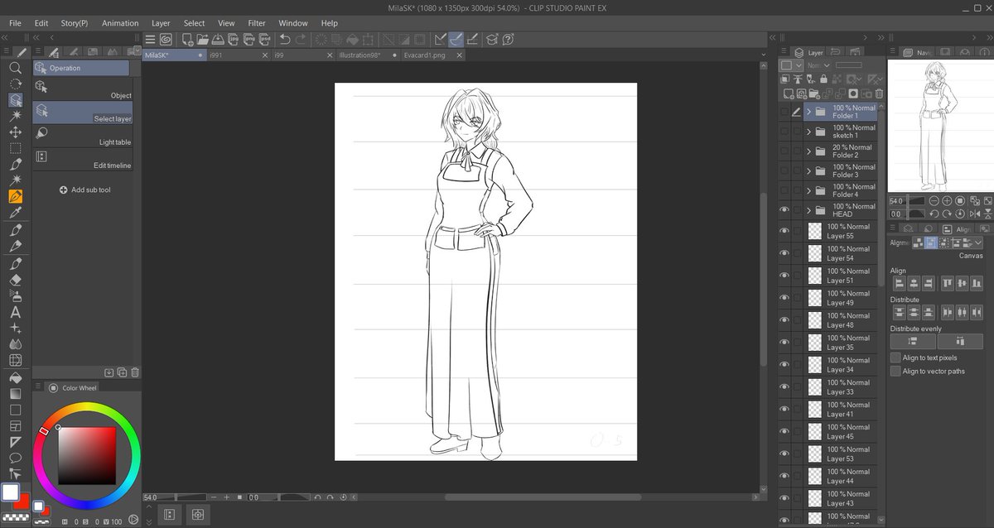
Task: Close the i991 document tab
Action: [x=265, y=55]
